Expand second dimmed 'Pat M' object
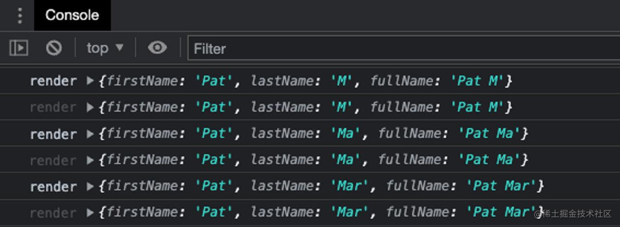The image size is (620, 227). pyautogui.click(x=90, y=107)
